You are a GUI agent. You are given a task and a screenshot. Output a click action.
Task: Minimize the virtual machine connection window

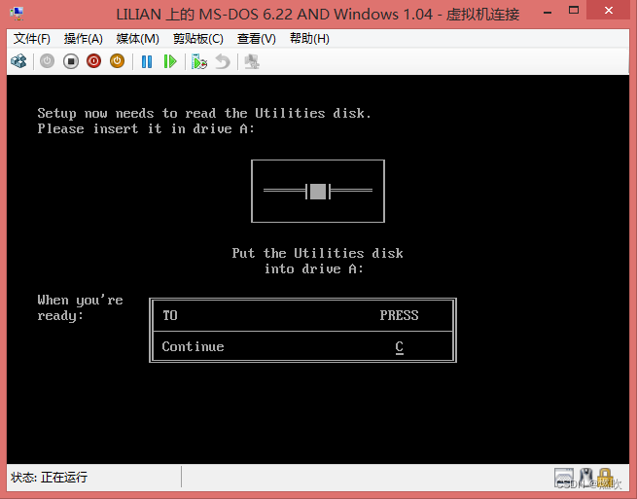pos(548,12)
